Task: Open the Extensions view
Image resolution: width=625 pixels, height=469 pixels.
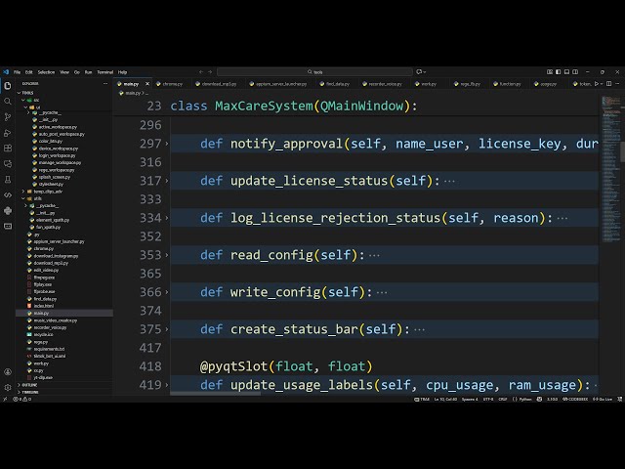Action: pos(8,149)
